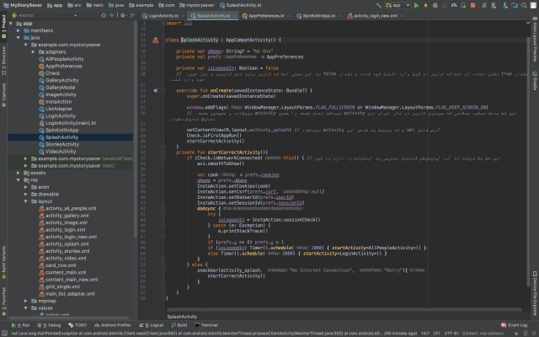Expand the assets folder
Viewport: 539px width, 337px height.
pos(19,173)
